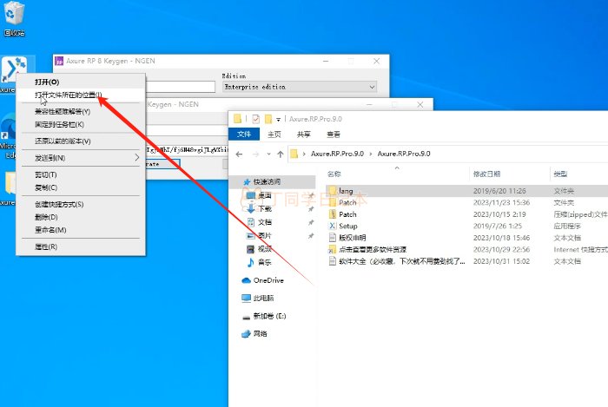Switch to the 主页 ribbon tab
608x407 pixels.
pyautogui.click(x=274, y=135)
